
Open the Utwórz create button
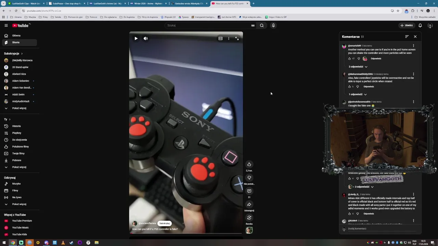[x=407, y=25]
